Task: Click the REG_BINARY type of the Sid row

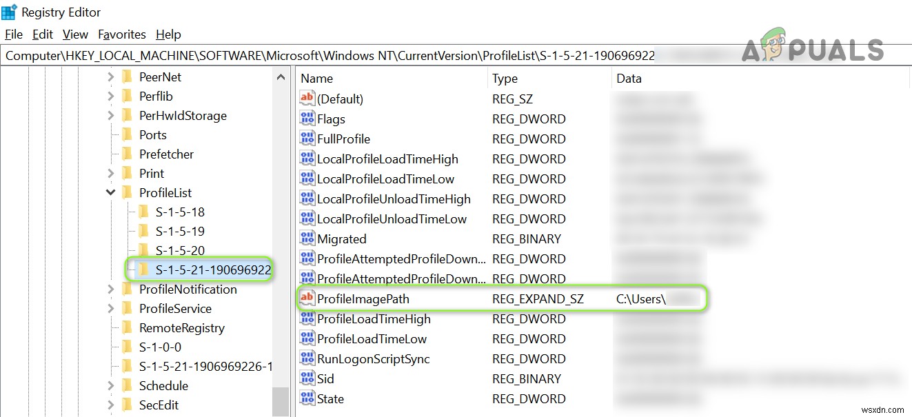Action: [x=527, y=379]
